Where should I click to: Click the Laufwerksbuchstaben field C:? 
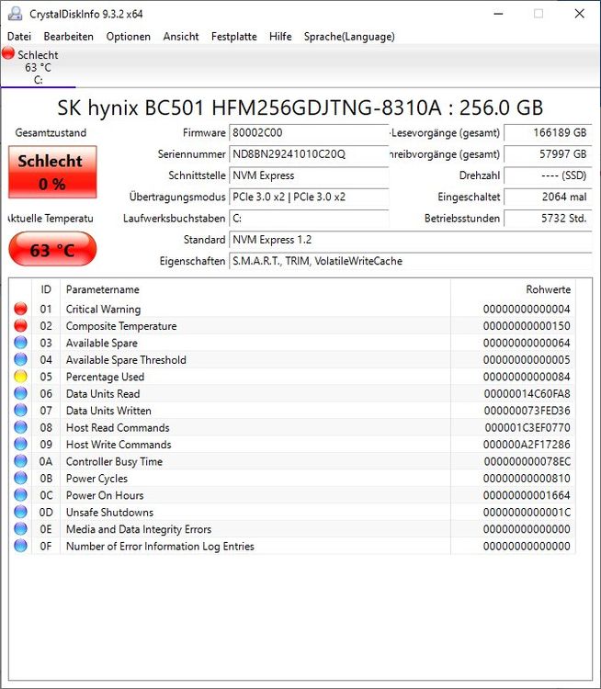pos(309,219)
